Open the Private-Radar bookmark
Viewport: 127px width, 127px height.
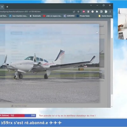(x=83, y=16)
